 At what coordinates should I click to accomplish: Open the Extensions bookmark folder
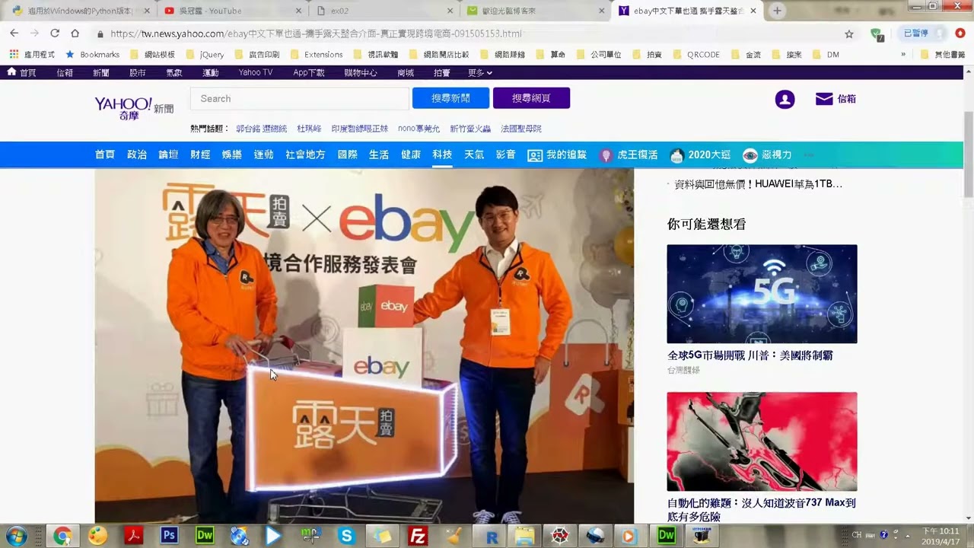317,54
